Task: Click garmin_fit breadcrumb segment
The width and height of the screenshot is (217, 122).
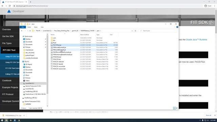Action: coord(75,31)
